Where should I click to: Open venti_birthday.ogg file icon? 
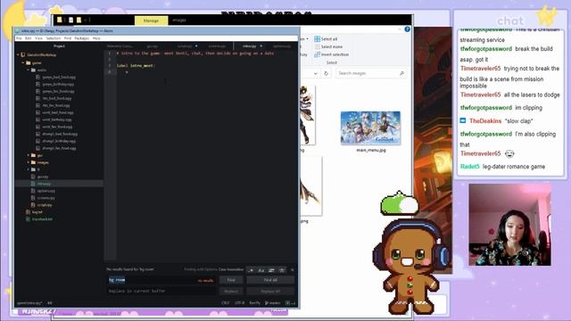[37, 119]
